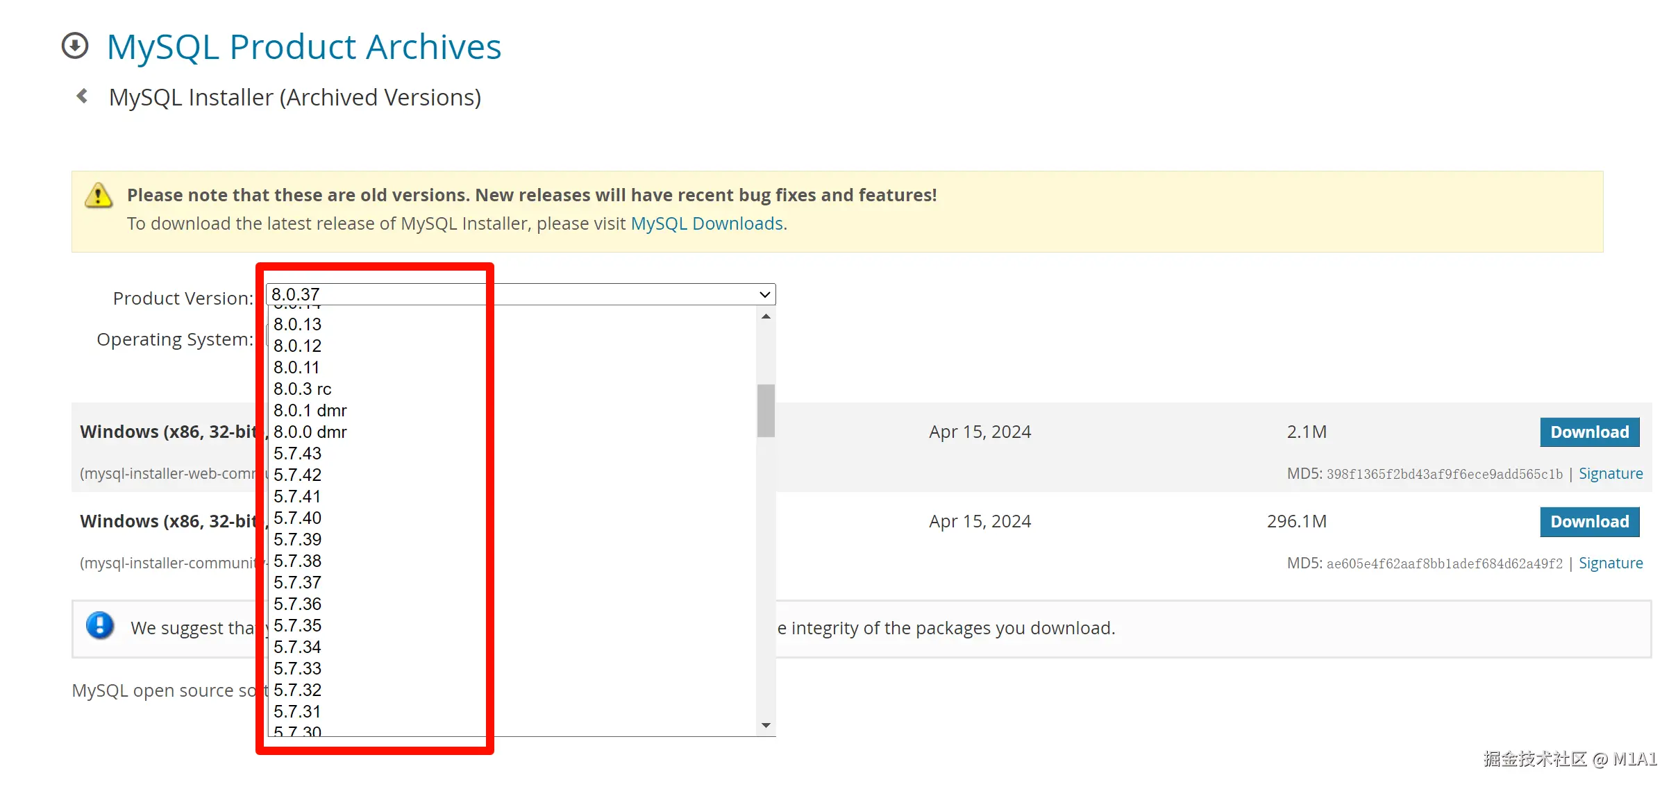Choose version 5.7.31 from list
Viewport: 1678px width, 789px height.
[297, 711]
